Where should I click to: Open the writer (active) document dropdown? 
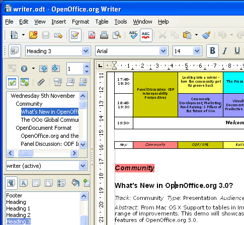[83, 166]
